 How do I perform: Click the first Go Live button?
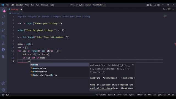(x=152, y=95)
